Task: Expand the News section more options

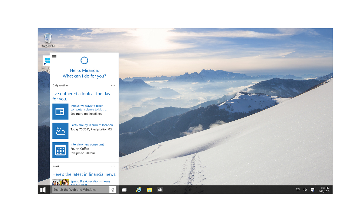Action: [x=113, y=166]
